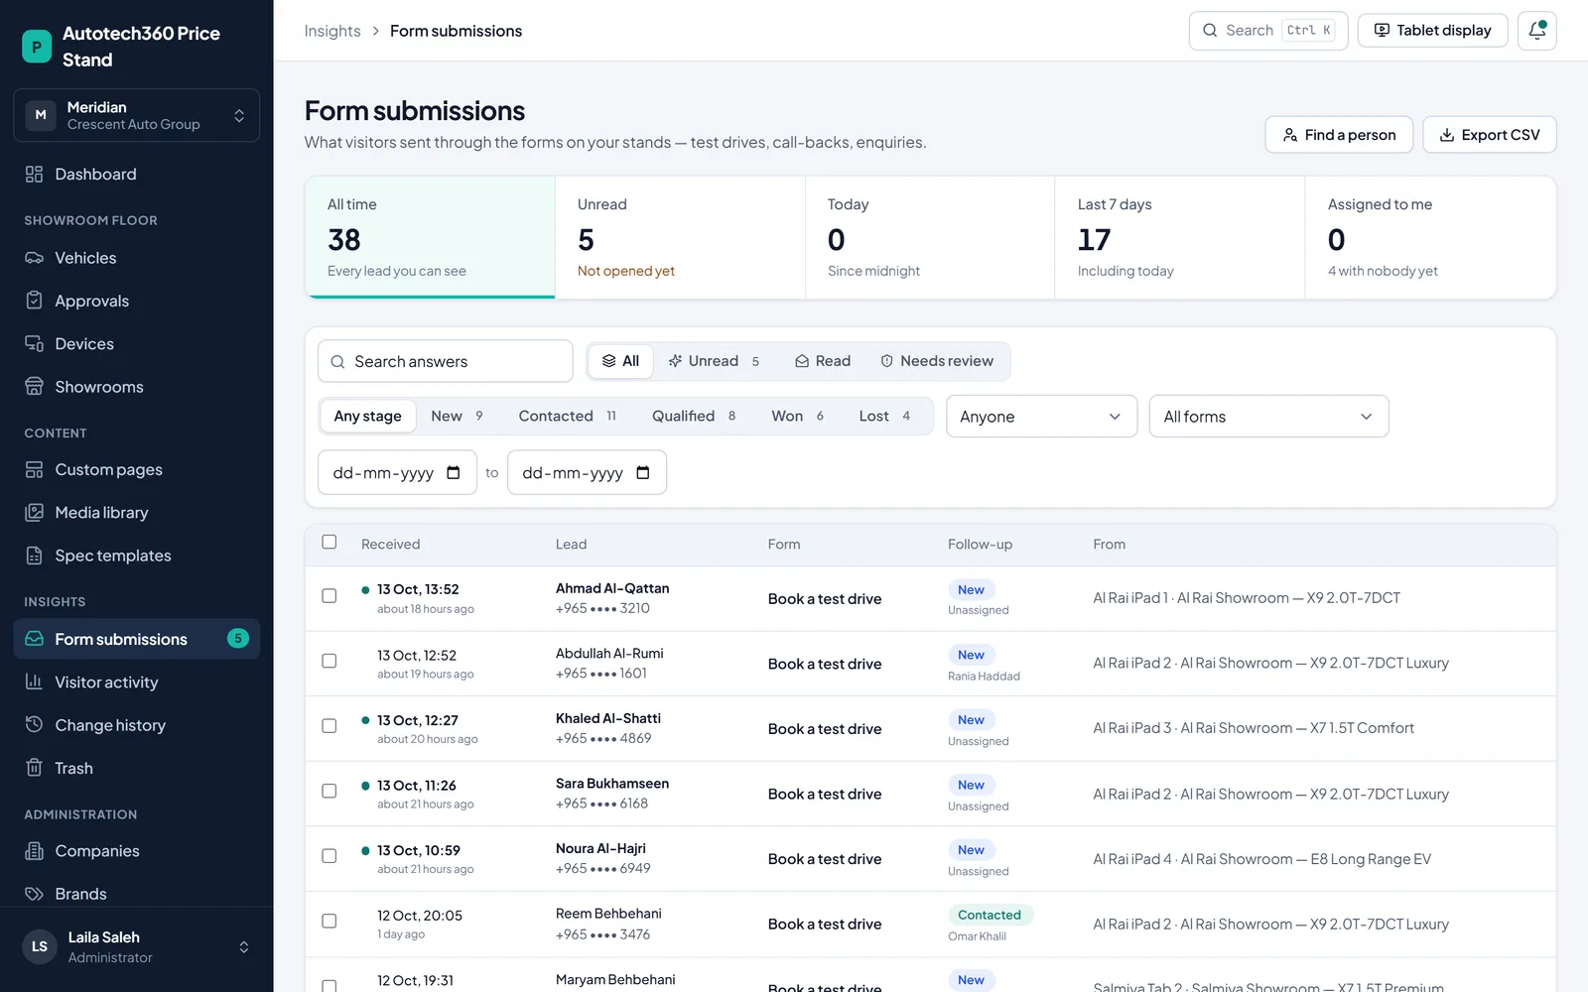Open Custom pages
This screenshot has height=992, width=1588.
[x=136, y=469]
